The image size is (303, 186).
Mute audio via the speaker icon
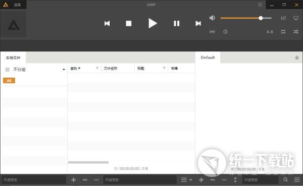click(212, 18)
